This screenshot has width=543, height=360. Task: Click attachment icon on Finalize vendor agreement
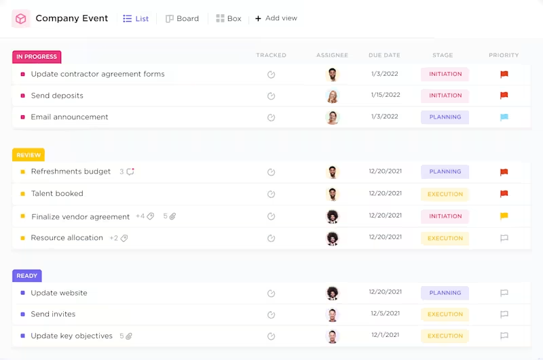click(x=172, y=217)
